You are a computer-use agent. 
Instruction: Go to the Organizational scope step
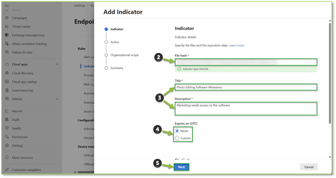(x=125, y=55)
